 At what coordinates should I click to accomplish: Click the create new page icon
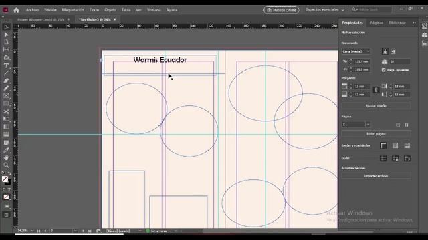coord(398,125)
